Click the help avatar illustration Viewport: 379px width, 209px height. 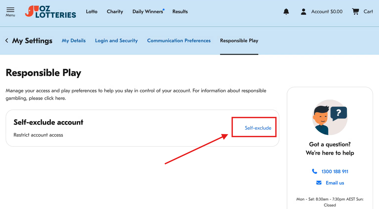330,117
